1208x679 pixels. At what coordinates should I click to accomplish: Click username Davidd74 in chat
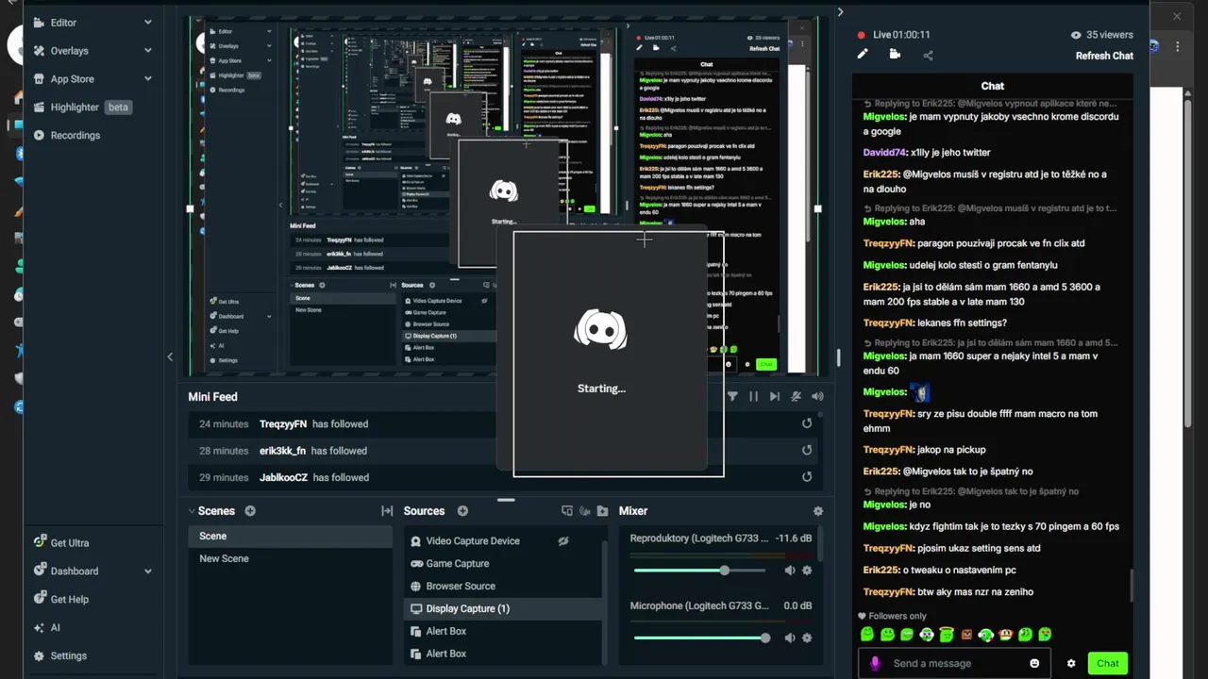tap(885, 153)
